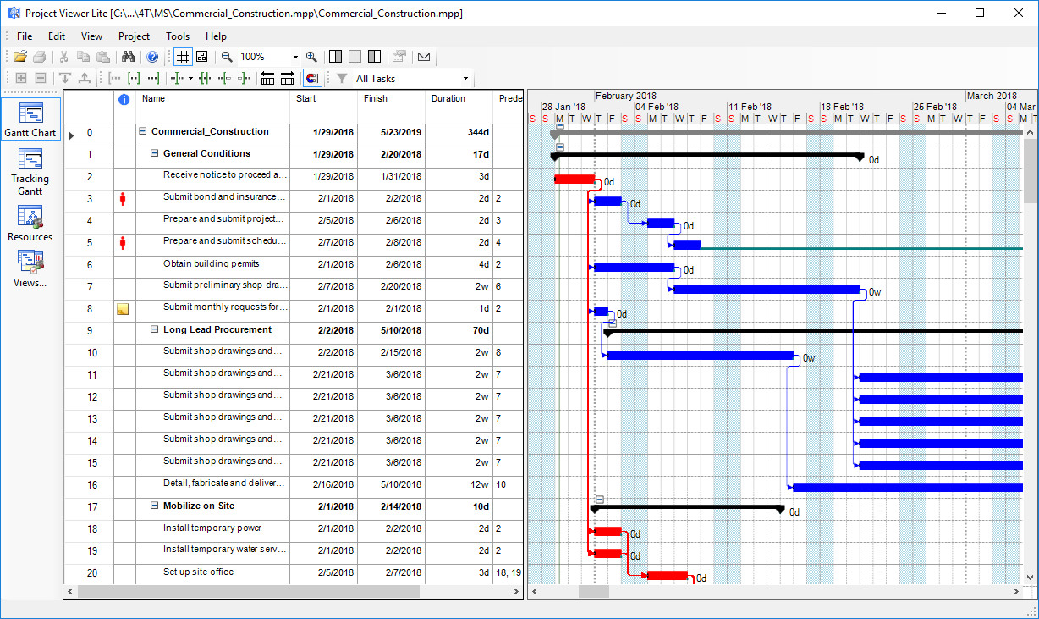This screenshot has height=619, width=1039.
Task: Collapse the General Conditions task group
Action: [x=155, y=154]
